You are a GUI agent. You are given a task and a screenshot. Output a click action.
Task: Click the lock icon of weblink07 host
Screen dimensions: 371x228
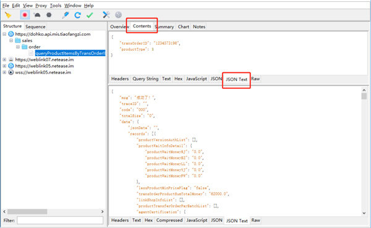point(11,59)
